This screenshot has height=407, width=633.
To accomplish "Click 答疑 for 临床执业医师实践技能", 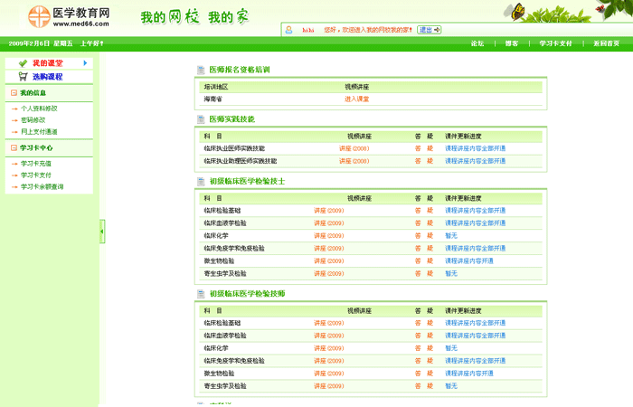I will (x=424, y=148).
